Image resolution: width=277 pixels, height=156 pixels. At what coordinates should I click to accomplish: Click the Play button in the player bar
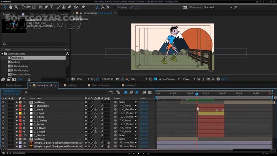(138, 153)
